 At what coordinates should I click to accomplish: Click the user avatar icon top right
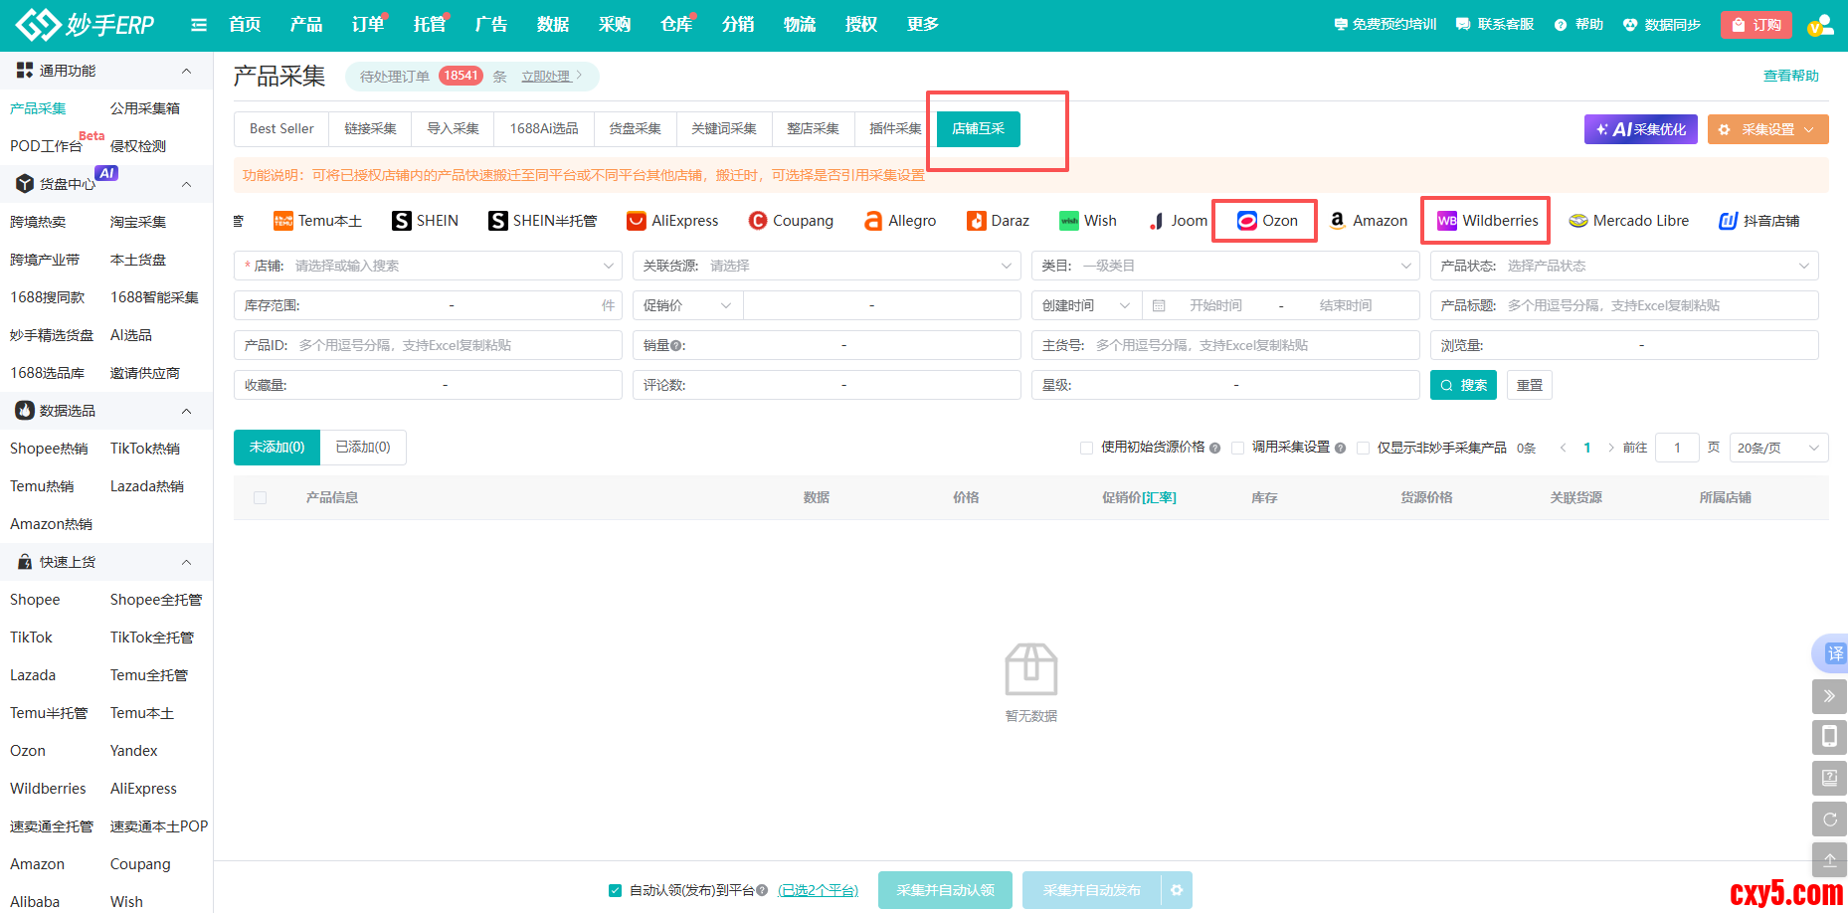pyautogui.click(x=1819, y=25)
